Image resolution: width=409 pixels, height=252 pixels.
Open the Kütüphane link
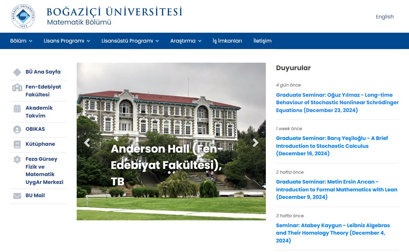tap(40, 144)
